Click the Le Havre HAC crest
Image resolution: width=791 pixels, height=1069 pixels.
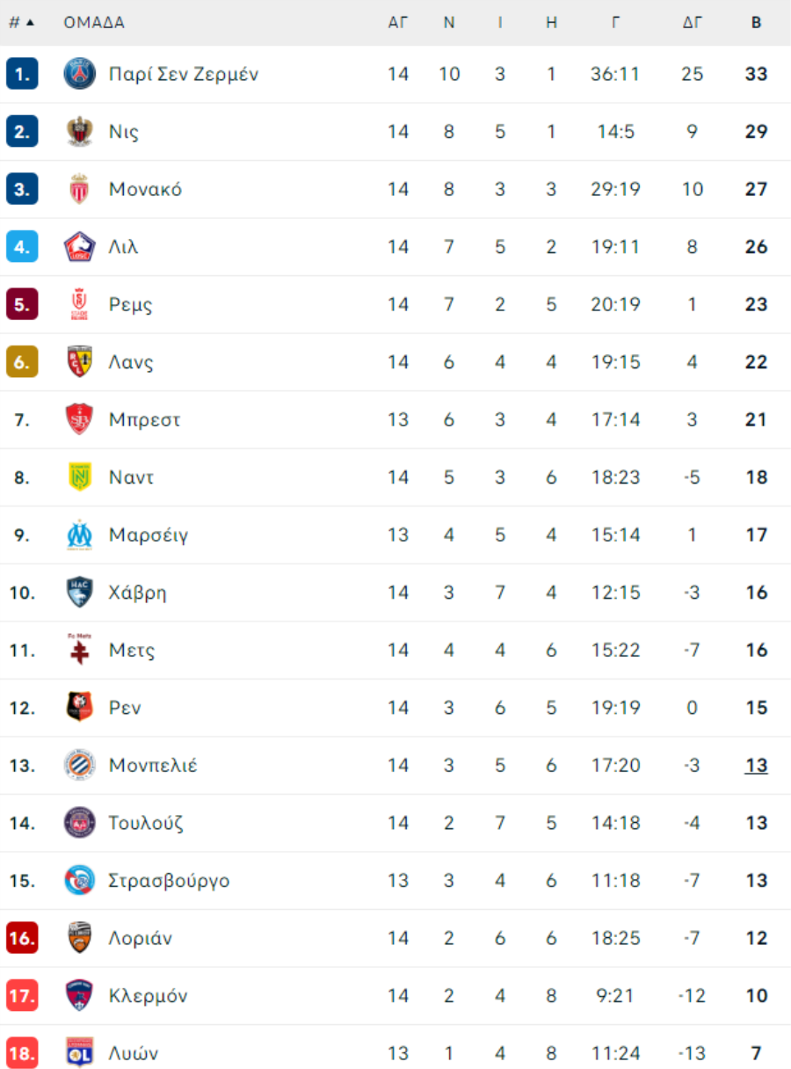pyautogui.click(x=80, y=593)
